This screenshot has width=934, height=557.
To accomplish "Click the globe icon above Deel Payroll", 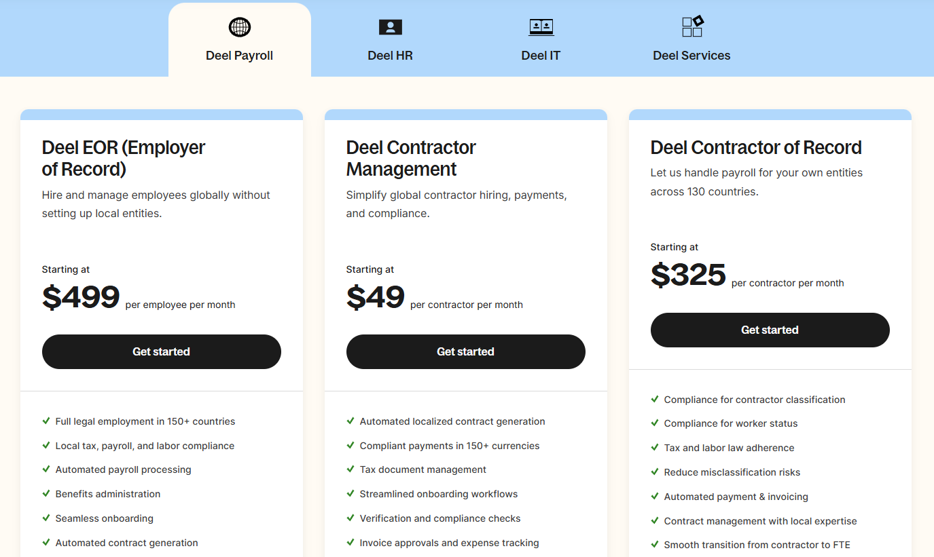I will tap(240, 27).
